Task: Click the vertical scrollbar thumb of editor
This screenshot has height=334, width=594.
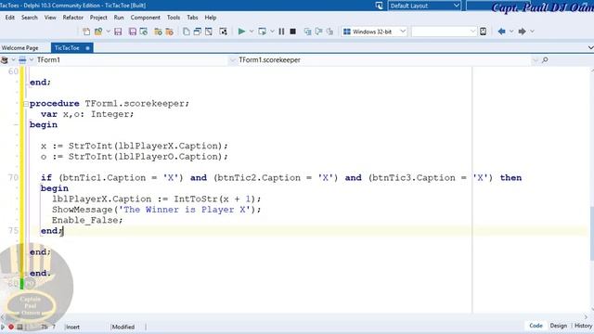Action: point(591,233)
